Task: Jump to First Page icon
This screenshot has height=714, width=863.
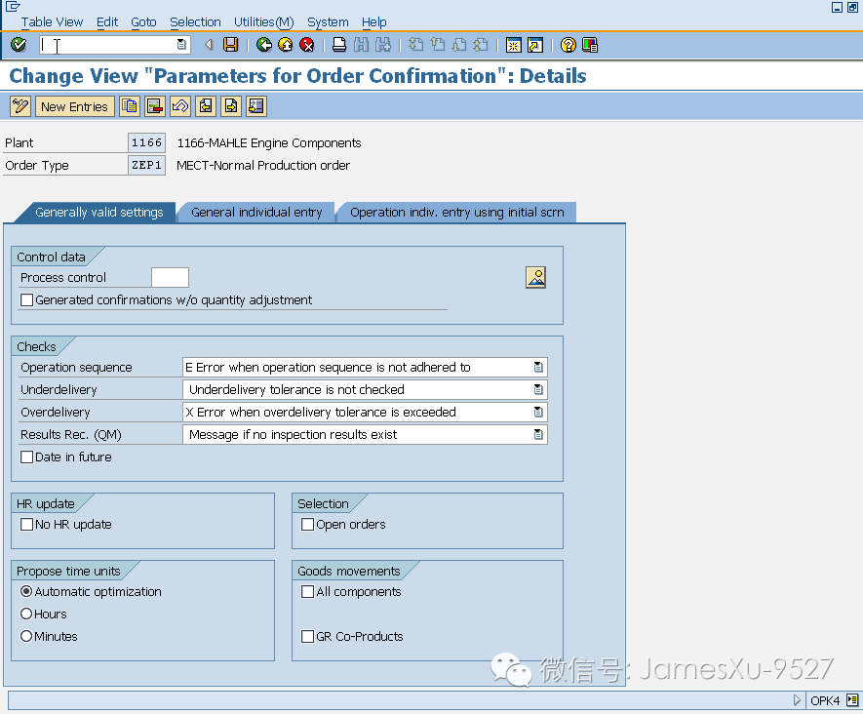Action: click(416, 45)
